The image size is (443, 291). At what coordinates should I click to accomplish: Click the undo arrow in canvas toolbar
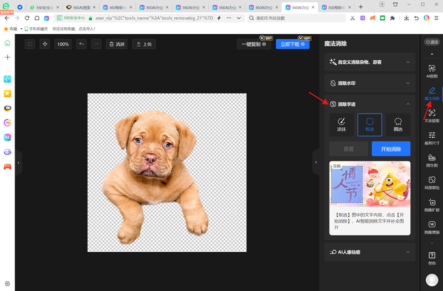81,44
